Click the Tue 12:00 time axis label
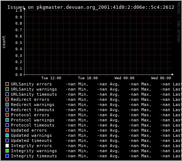This screenshot has width=182, height=161. [x=51, y=78]
